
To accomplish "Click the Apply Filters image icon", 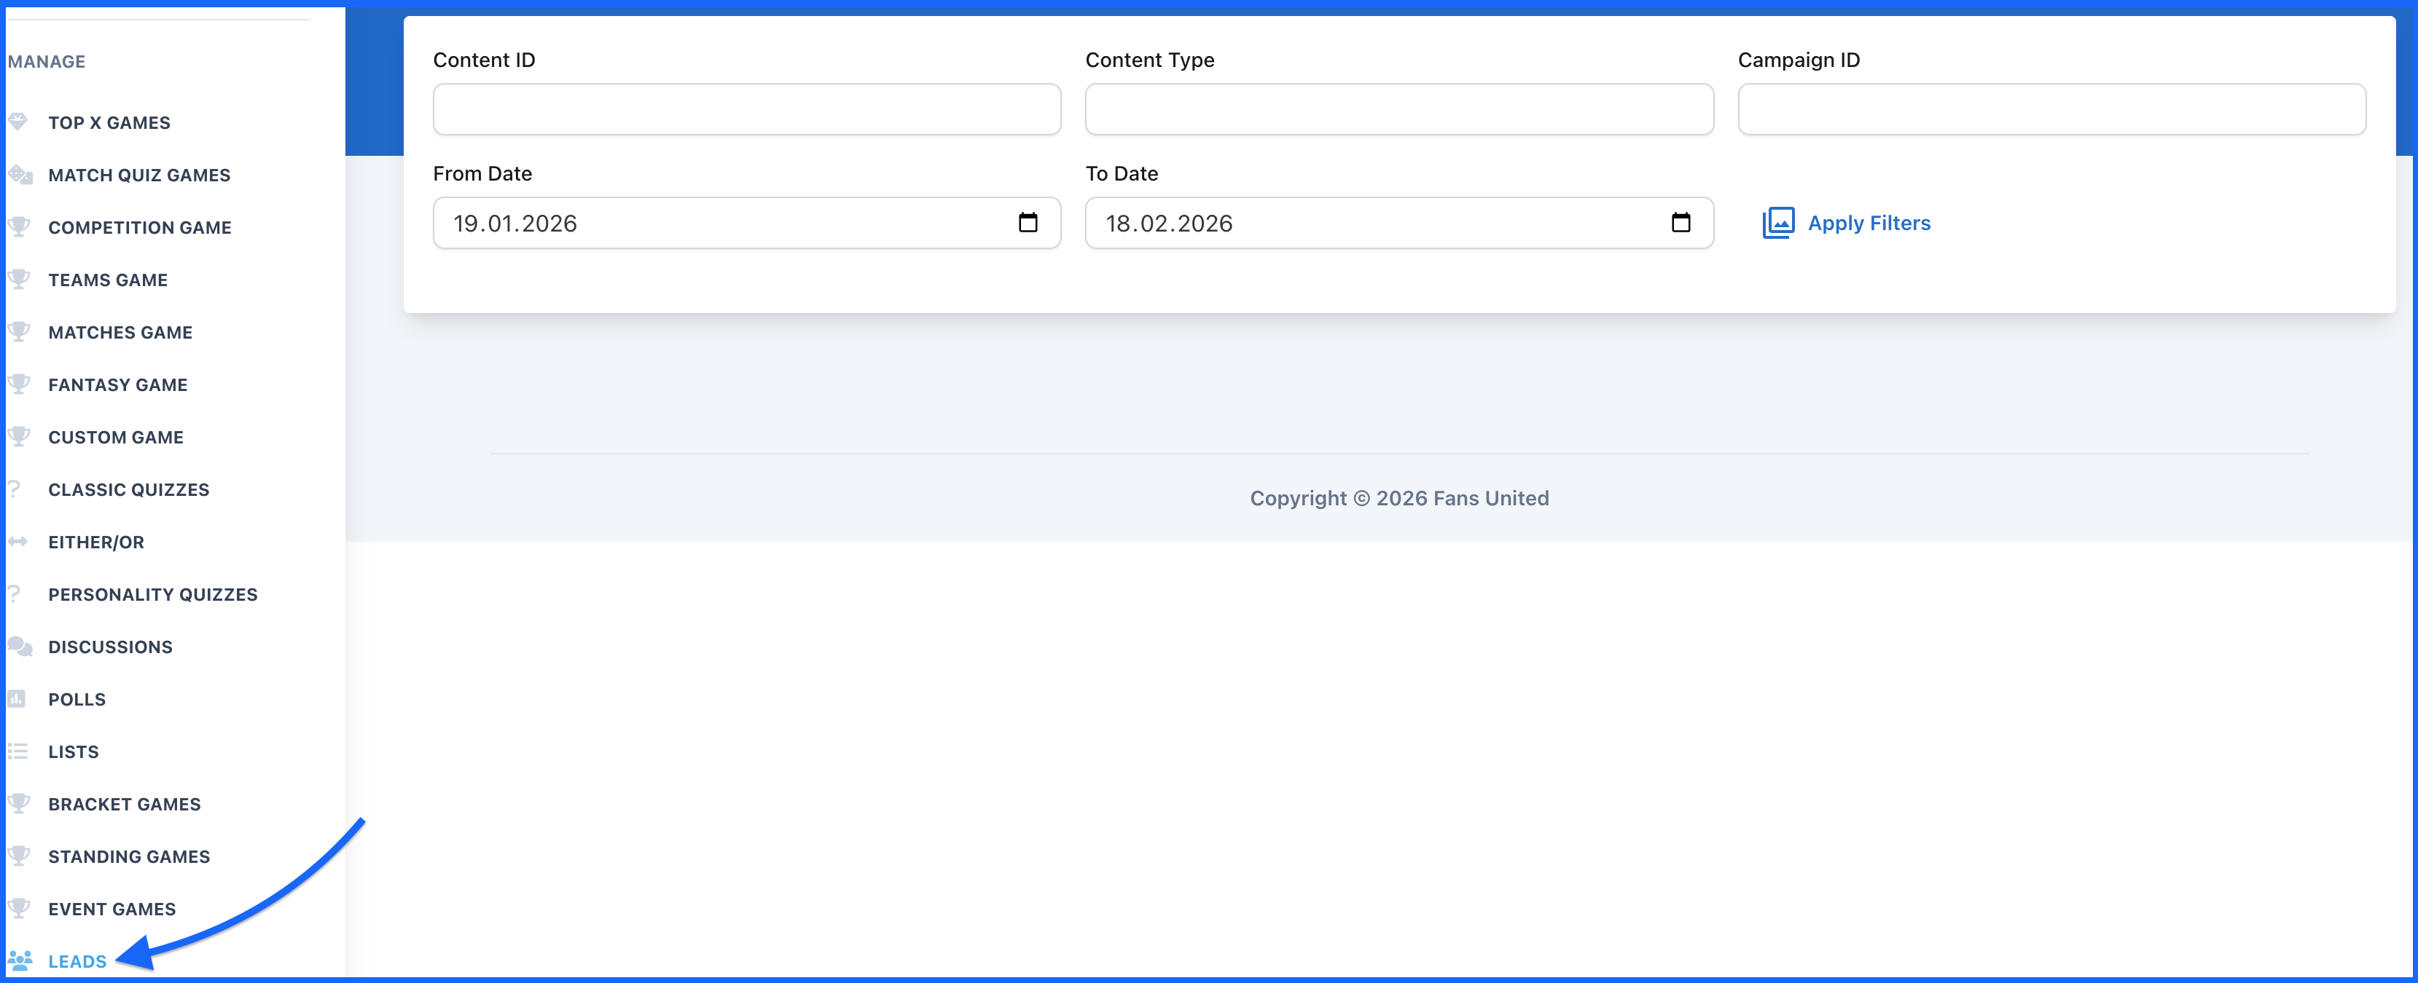I will [1778, 224].
